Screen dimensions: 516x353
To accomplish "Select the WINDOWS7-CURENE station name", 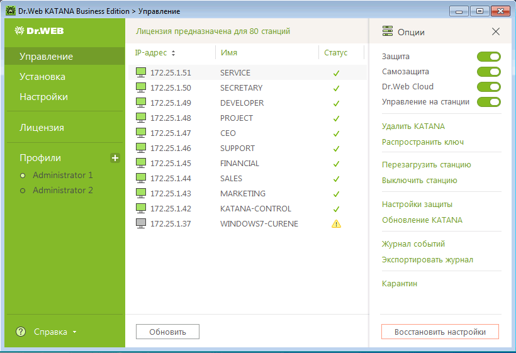I will click(259, 224).
